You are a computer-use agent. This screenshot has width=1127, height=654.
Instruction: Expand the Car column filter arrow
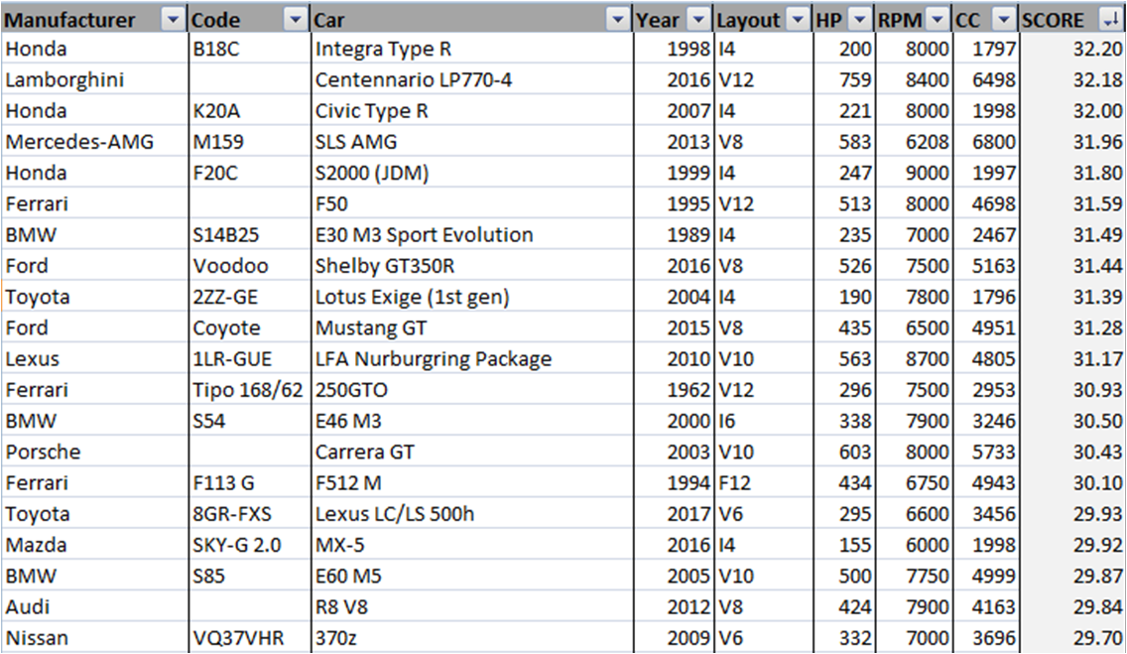(618, 20)
